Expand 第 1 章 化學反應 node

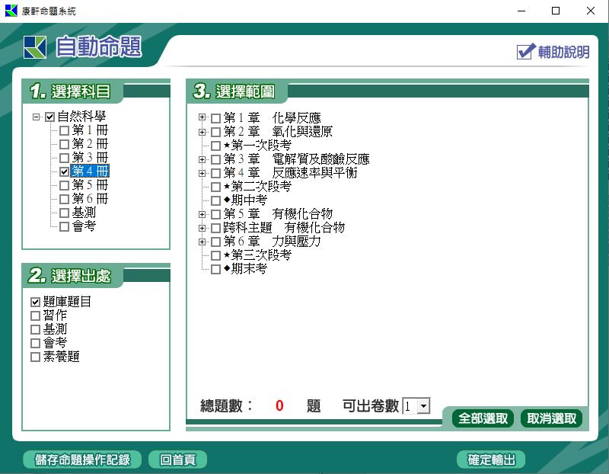pos(202,118)
